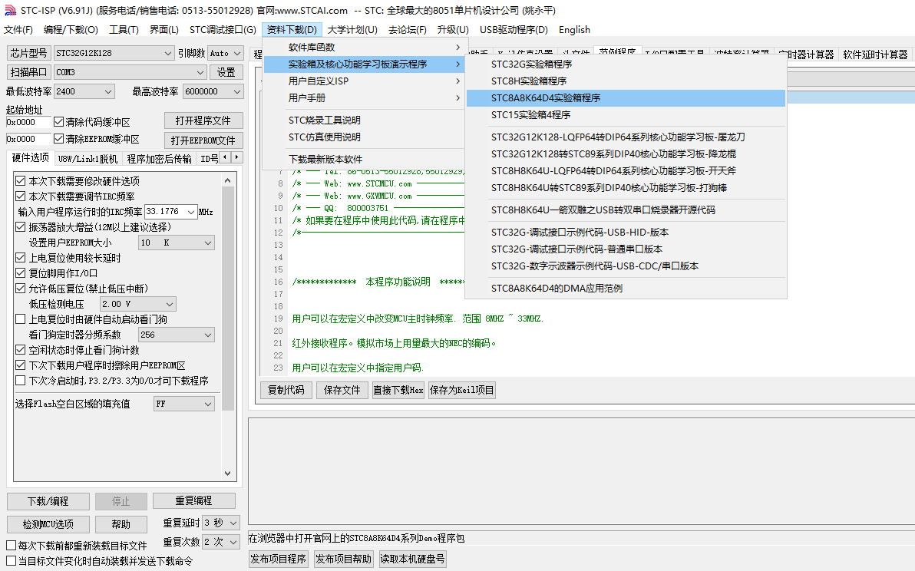
Task: Open the 软件延时计算器 tab
Action: [875, 54]
